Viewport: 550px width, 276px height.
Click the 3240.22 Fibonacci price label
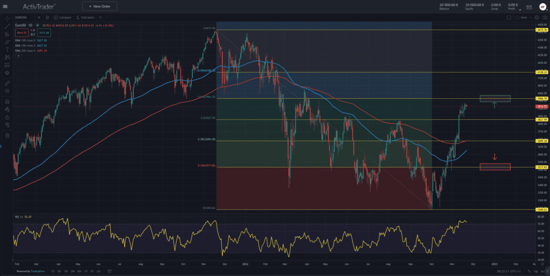coord(542,210)
